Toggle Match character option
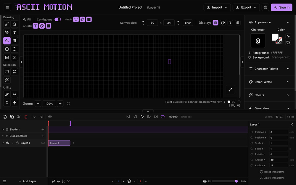Image resolution: width=296 pixels, height=185 pixels. click(x=76, y=20)
